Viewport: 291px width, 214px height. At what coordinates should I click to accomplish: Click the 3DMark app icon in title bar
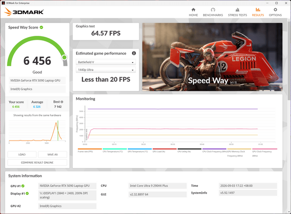click(3, 3)
